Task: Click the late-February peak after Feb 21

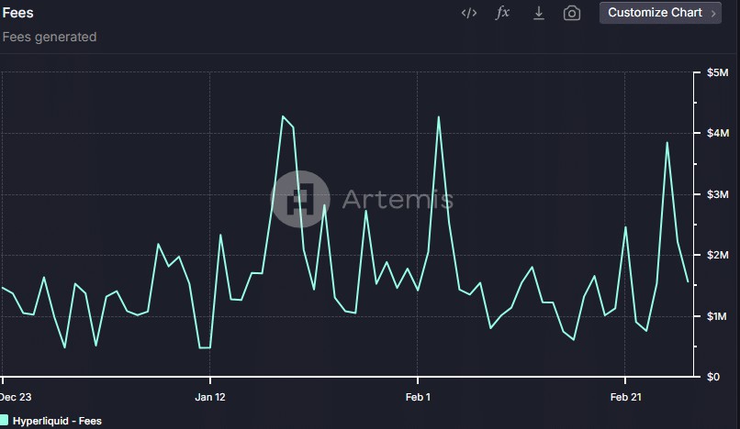Action: point(667,142)
